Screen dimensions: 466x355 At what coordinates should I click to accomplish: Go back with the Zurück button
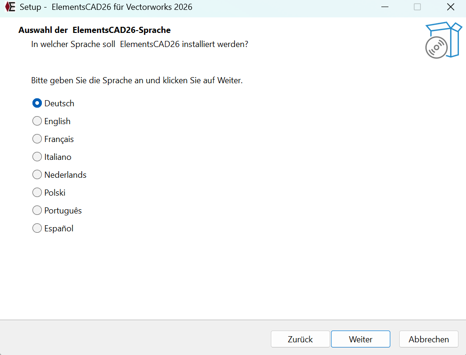[300, 339]
